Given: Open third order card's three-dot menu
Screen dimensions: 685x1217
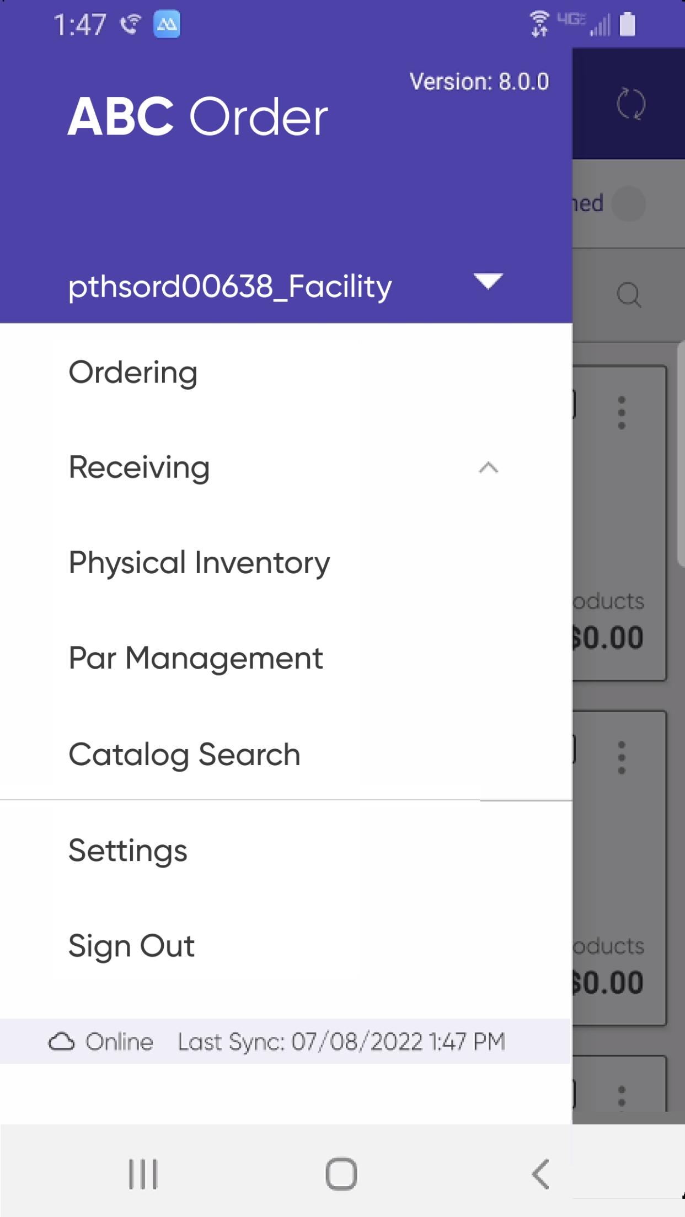Looking at the screenshot, I should [622, 1096].
